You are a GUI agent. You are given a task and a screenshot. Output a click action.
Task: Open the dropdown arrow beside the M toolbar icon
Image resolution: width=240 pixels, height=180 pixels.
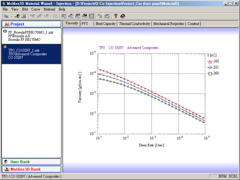[x=11, y=17]
